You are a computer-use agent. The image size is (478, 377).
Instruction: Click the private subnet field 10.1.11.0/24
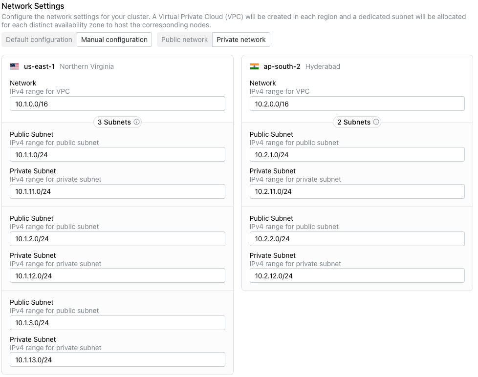click(x=117, y=191)
